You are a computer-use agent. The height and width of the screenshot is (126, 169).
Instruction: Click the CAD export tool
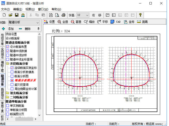116,22
